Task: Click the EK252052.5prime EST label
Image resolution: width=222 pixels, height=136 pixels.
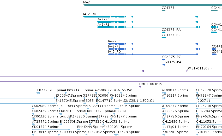Action: [x=100, y=132]
